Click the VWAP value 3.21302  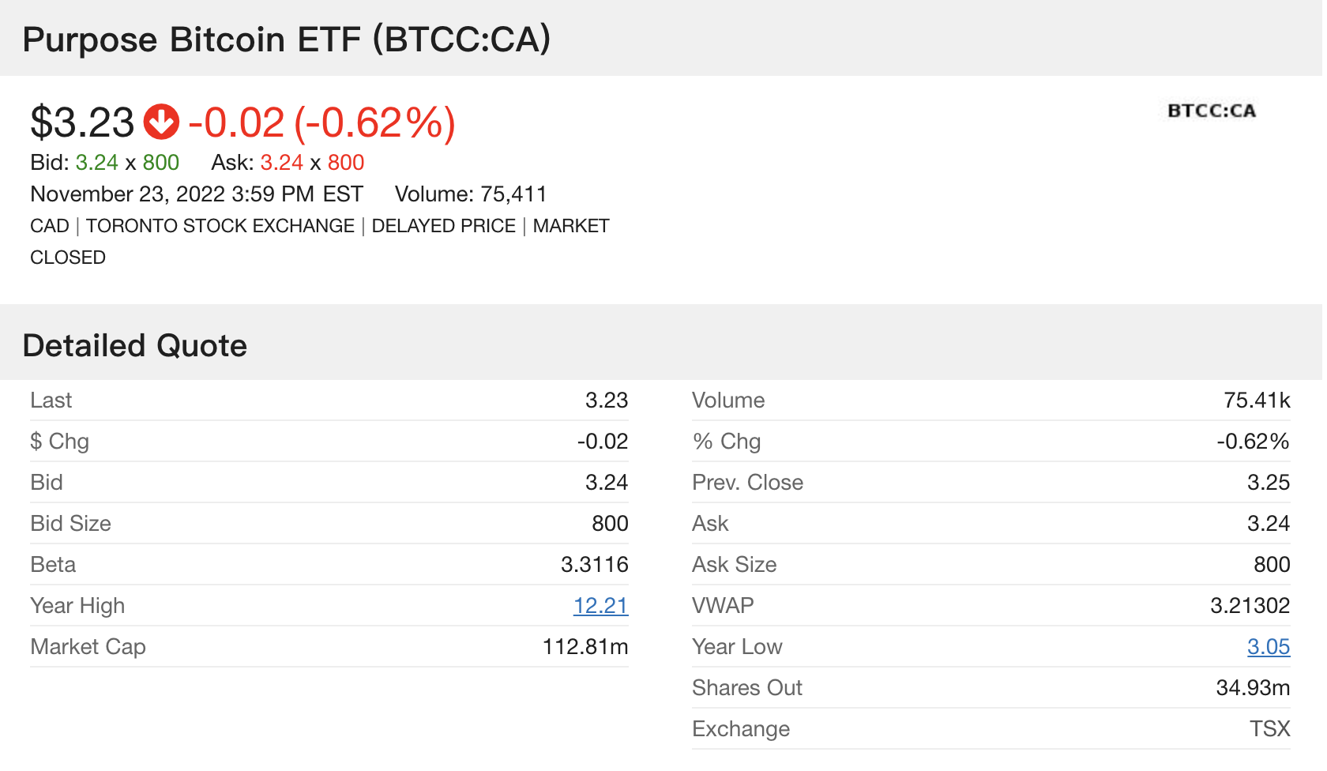coord(1250,606)
